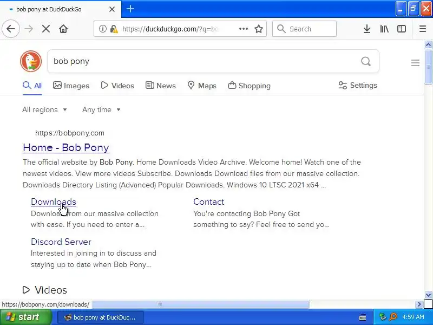Open the Downloads sitelink
This screenshot has width=433, height=325.
click(x=54, y=201)
